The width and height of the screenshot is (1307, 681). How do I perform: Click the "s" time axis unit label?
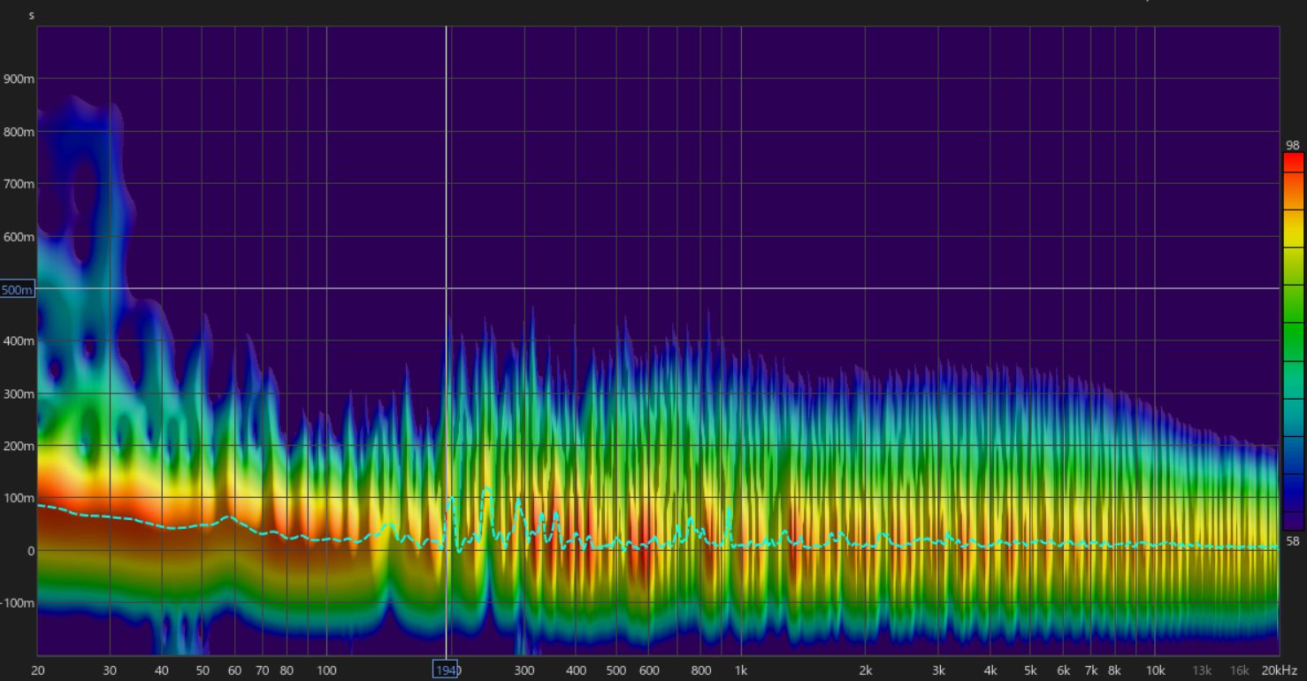click(32, 15)
